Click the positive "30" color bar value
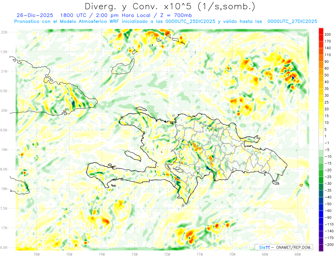 point(327,96)
